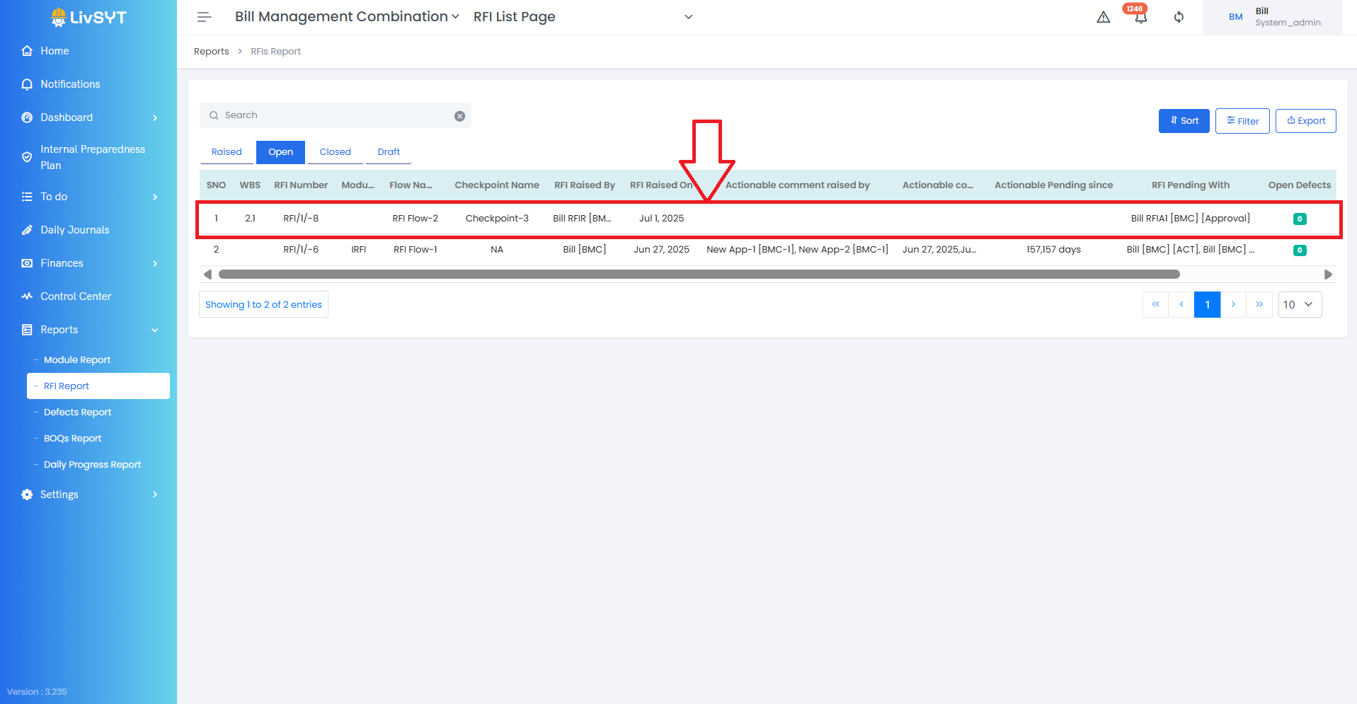Viewport: 1357px width, 704px height.
Task: Collapse the Reports submenu chevron
Action: pos(155,330)
